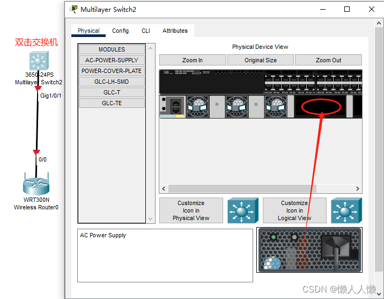Click the Packet Tracer icon in title bar
This screenshot has width=384, height=299.
point(73,9)
